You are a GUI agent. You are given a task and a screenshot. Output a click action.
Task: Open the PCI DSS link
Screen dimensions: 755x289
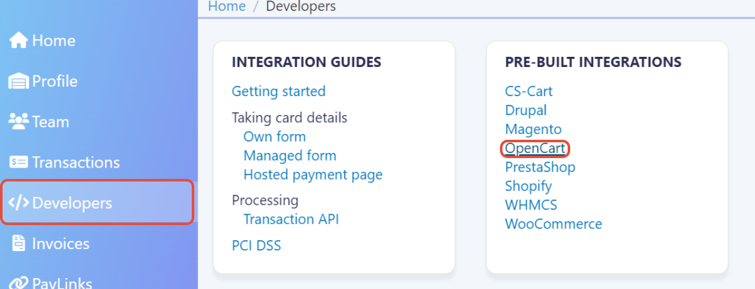pos(256,246)
